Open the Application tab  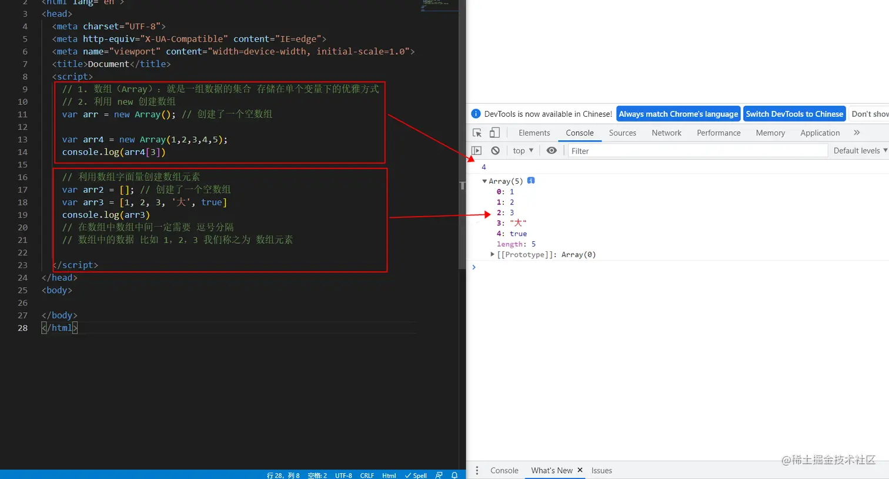[820, 133]
